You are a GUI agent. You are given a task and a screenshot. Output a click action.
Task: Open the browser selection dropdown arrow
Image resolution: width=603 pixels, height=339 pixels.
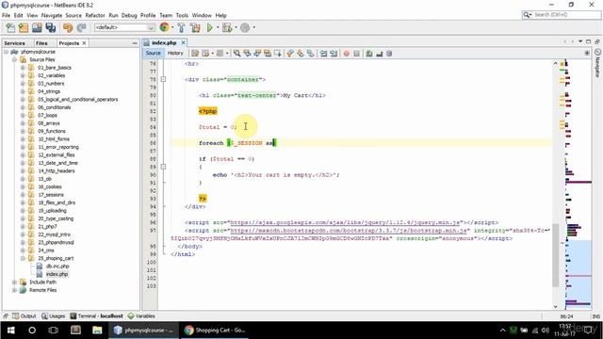171,27
